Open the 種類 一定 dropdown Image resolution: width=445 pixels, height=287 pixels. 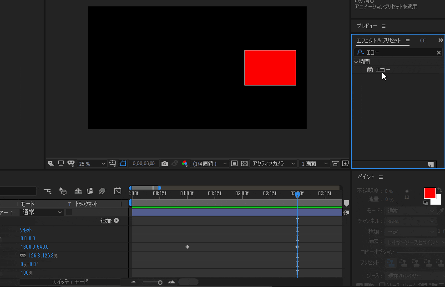click(x=410, y=232)
